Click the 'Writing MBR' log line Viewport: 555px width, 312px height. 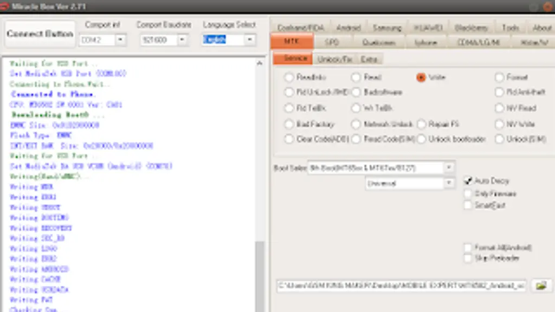[31, 187]
